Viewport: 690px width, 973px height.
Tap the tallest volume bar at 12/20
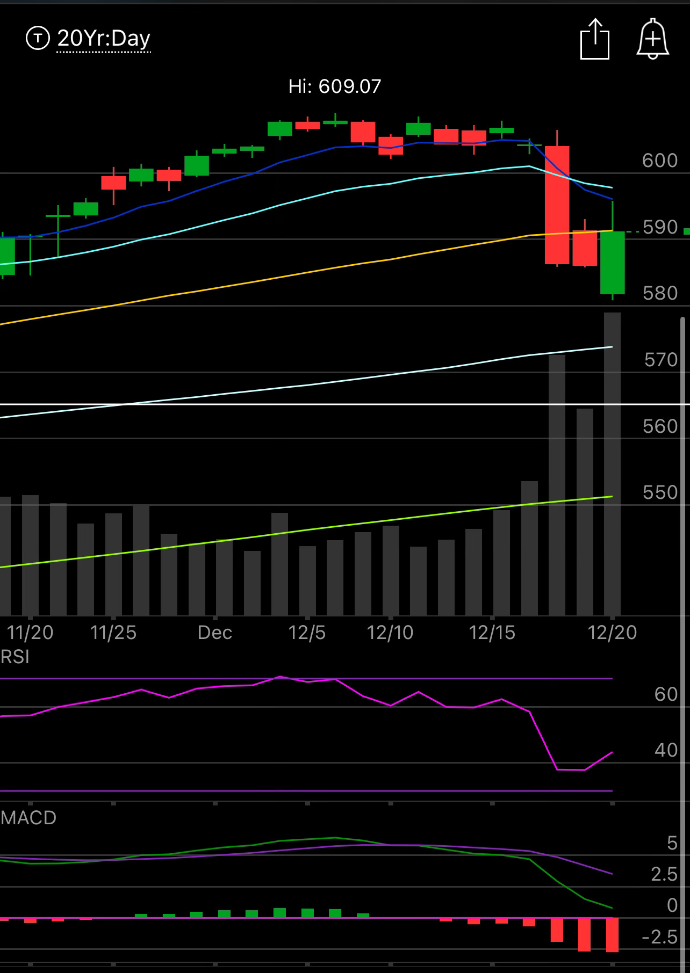(x=612, y=463)
